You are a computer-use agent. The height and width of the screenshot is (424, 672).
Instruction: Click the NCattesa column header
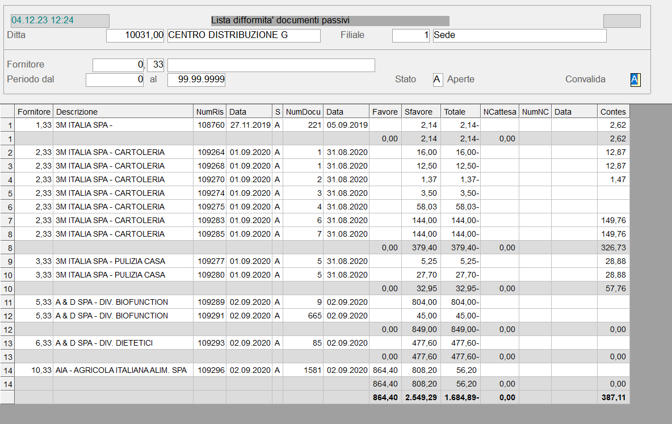[499, 112]
